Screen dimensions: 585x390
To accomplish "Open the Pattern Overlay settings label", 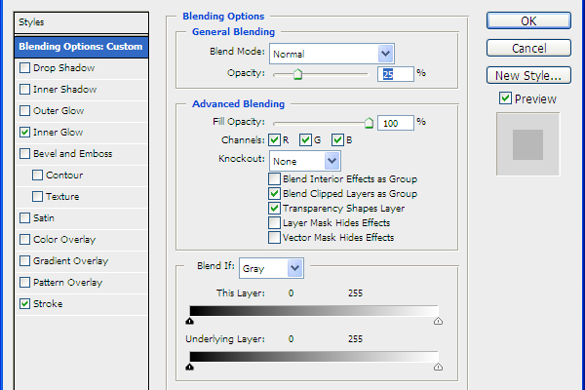I will pyautogui.click(x=67, y=282).
